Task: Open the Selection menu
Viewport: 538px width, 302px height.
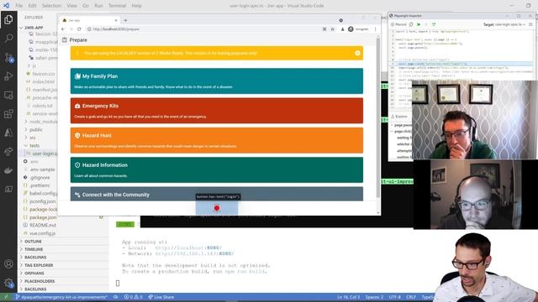Action: point(51,6)
